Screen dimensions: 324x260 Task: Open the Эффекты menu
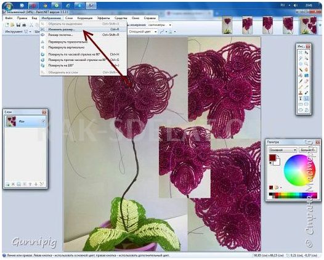(103, 18)
